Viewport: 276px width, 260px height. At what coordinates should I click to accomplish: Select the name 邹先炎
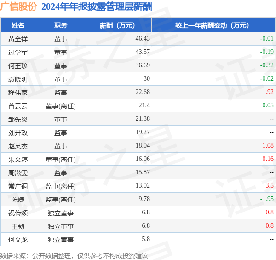(18, 119)
